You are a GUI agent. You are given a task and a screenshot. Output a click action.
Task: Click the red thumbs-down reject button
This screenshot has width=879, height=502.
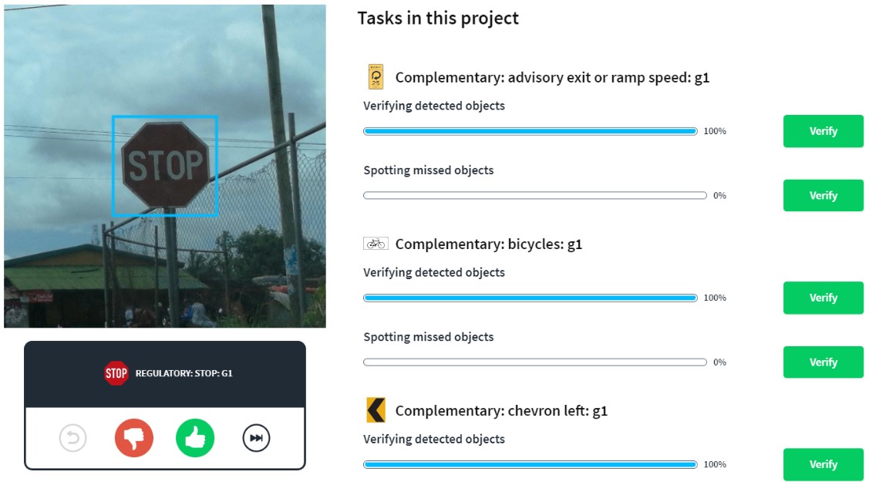click(134, 439)
